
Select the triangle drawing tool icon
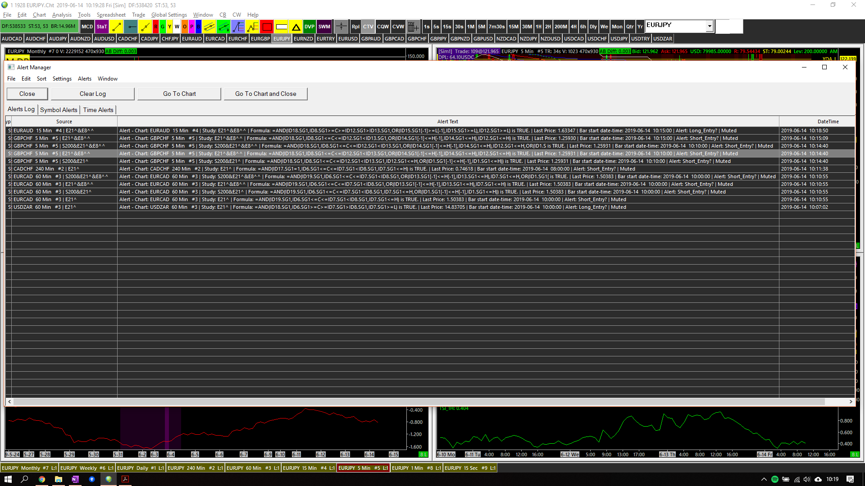296,27
